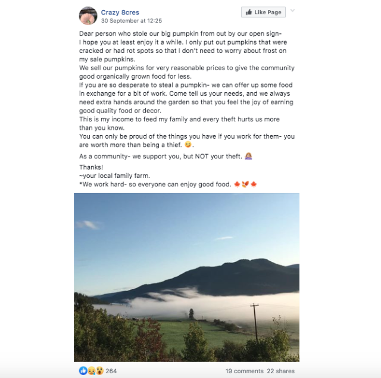Open the 30 September at 12:25 timestamp

pos(132,21)
